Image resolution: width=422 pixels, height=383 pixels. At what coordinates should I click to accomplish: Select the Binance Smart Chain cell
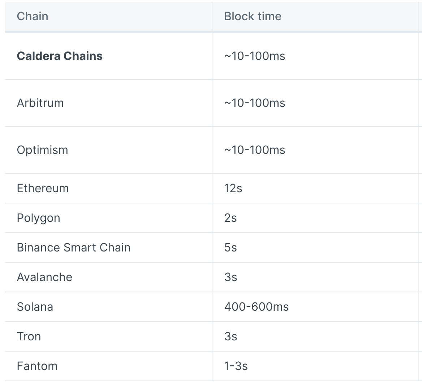pyautogui.click(x=108, y=248)
